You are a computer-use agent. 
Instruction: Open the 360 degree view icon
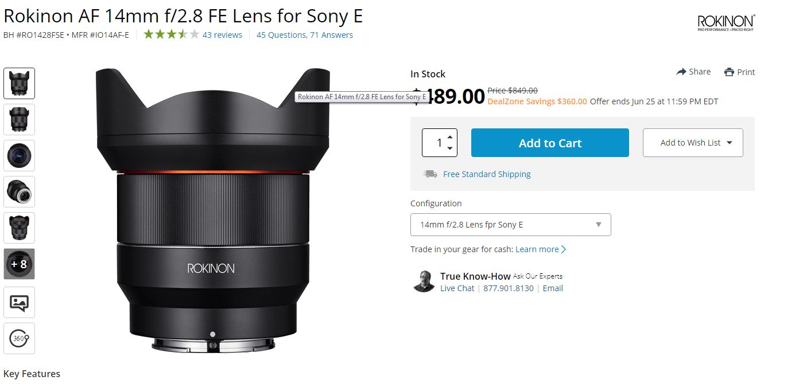(x=20, y=338)
